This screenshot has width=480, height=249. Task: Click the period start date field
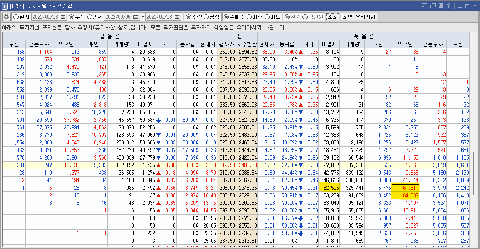[118, 17]
